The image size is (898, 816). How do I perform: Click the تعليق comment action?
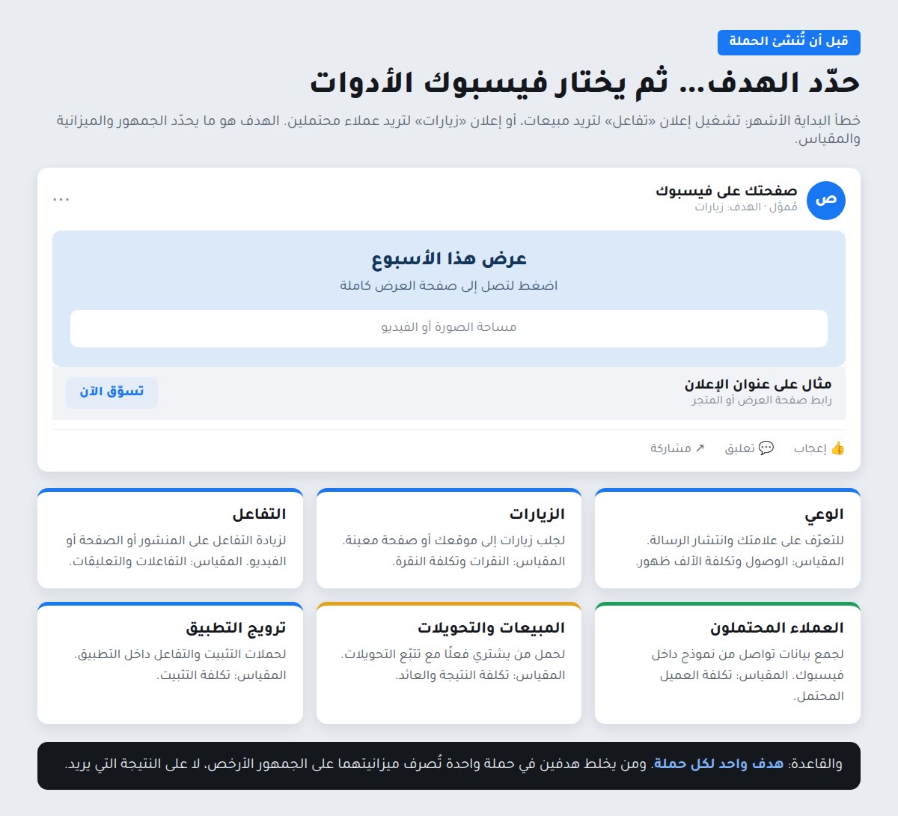click(749, 448)
